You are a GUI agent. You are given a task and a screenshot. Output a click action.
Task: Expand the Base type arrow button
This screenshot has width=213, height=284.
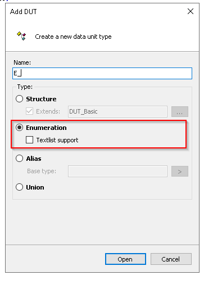pos(180,172)
